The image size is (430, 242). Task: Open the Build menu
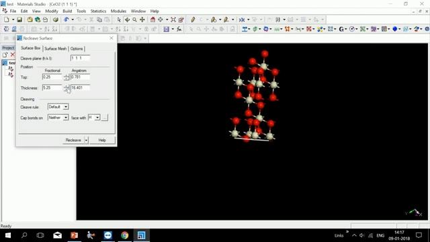(67, 11)
